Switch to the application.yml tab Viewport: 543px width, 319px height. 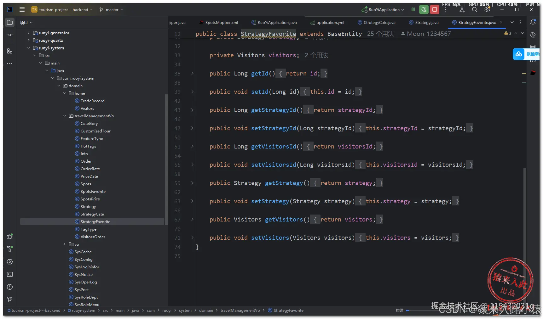coord(327,22)
